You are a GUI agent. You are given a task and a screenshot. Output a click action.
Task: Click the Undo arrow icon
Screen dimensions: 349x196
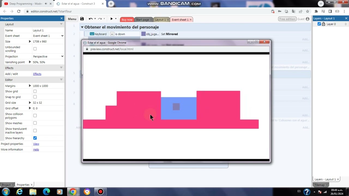click(91, 19)
